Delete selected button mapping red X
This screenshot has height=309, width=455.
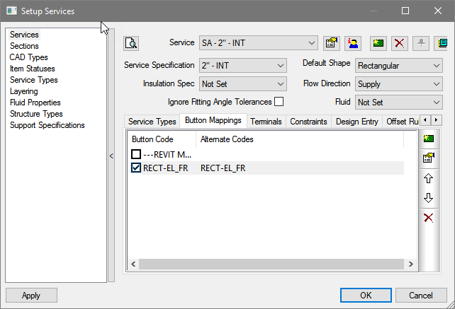point(428,217)
